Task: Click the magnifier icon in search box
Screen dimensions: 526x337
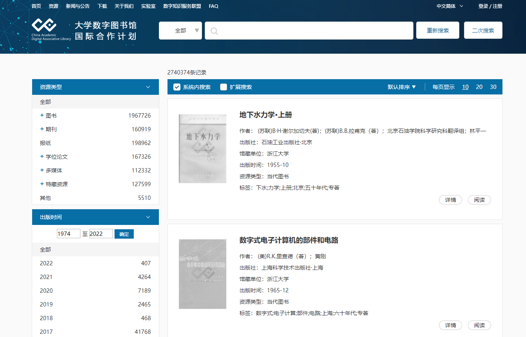Action: pos(214,31)
